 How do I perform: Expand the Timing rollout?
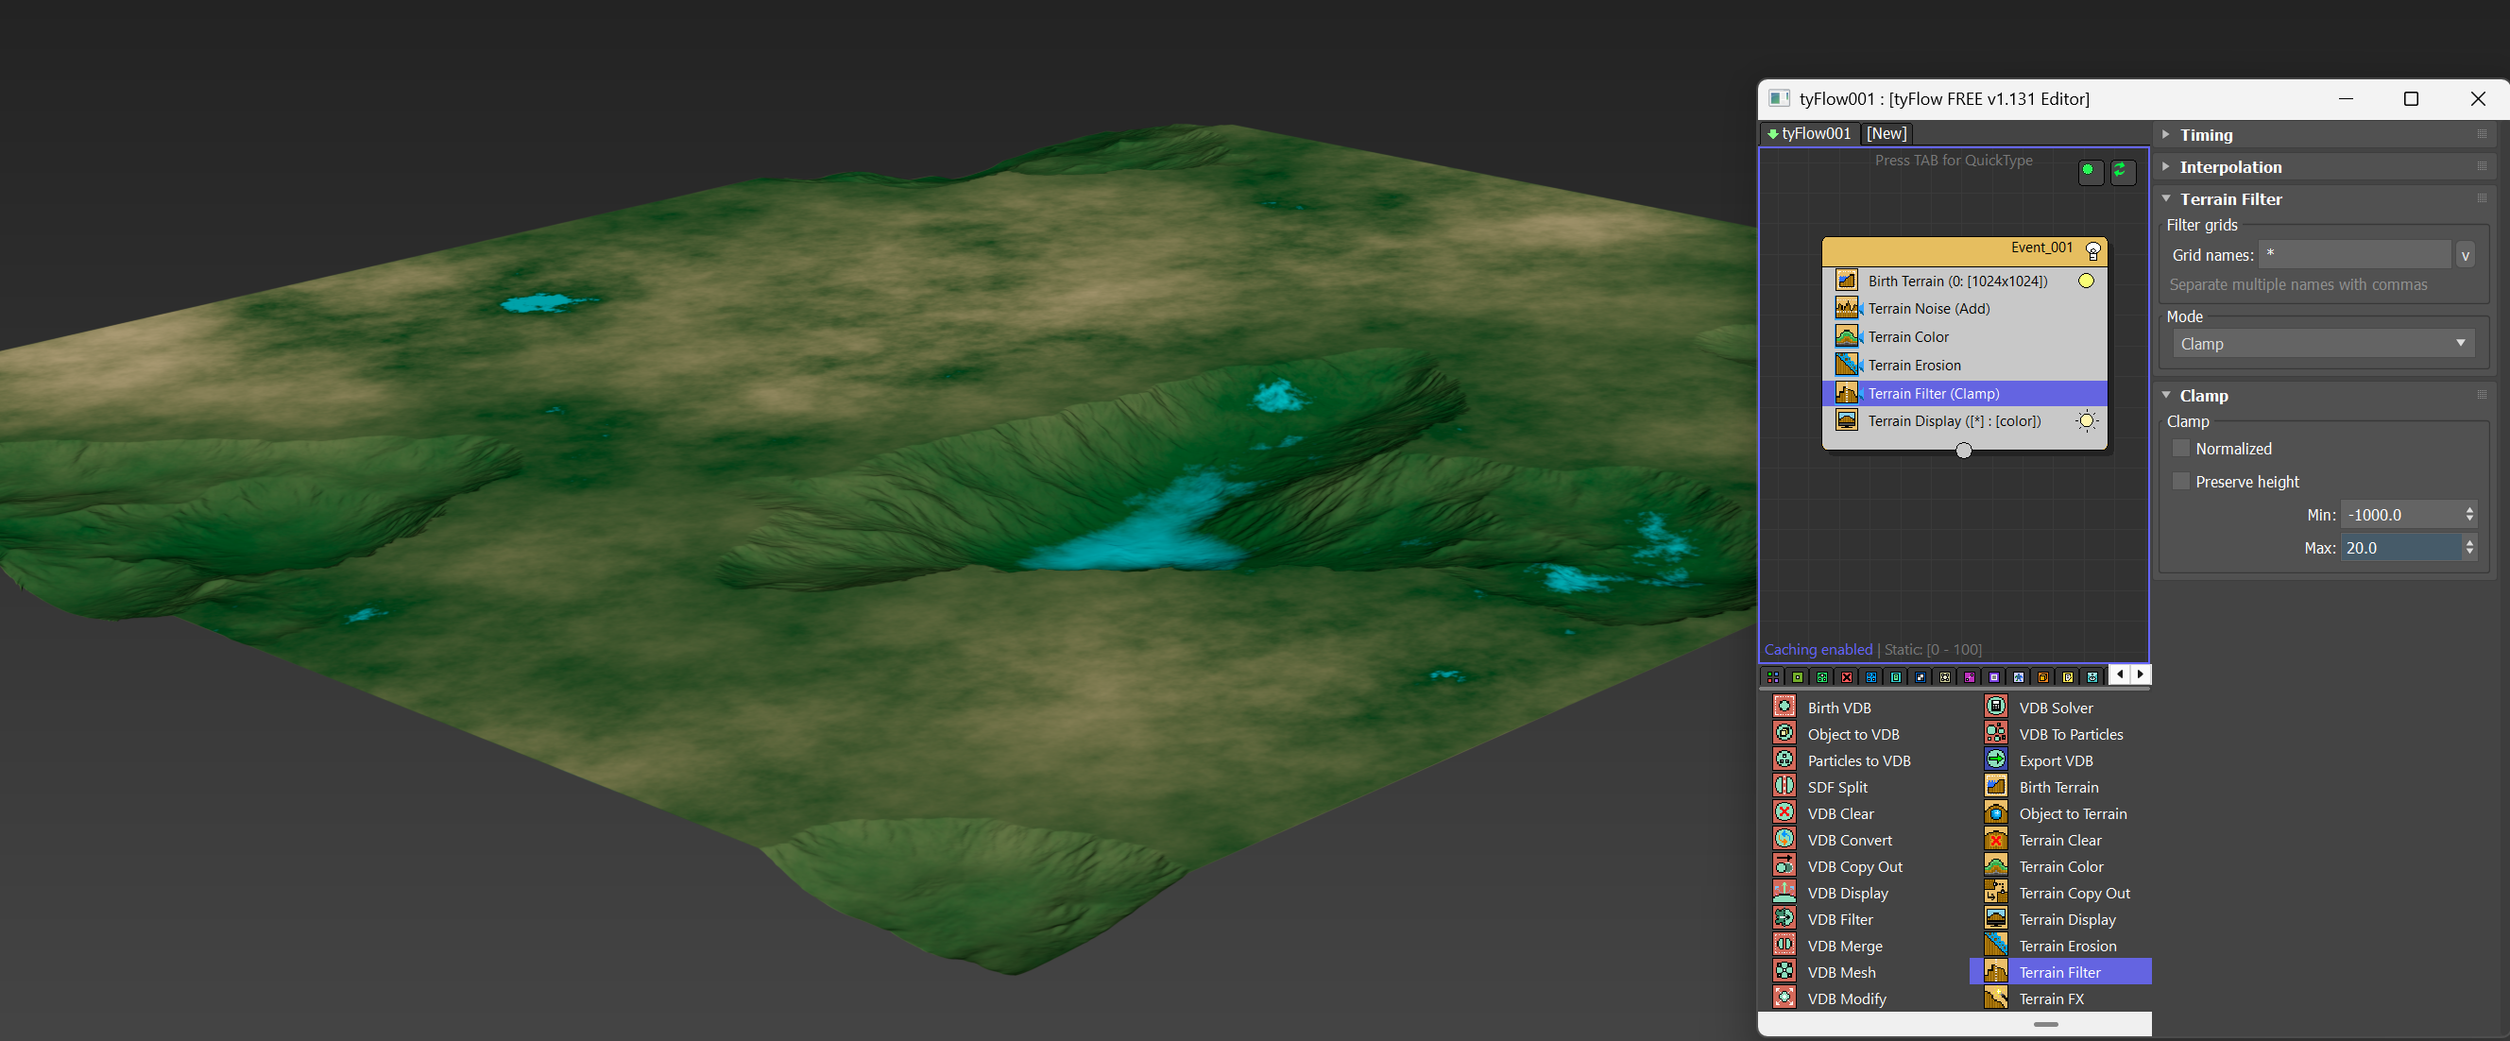pyautogui.click(x=2206, y=135)
